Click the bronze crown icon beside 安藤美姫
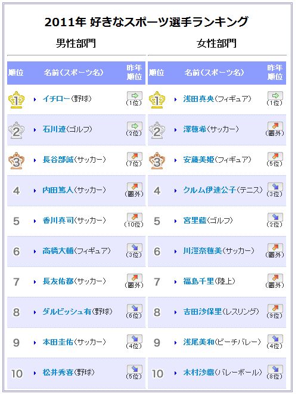 click(157, 160)
